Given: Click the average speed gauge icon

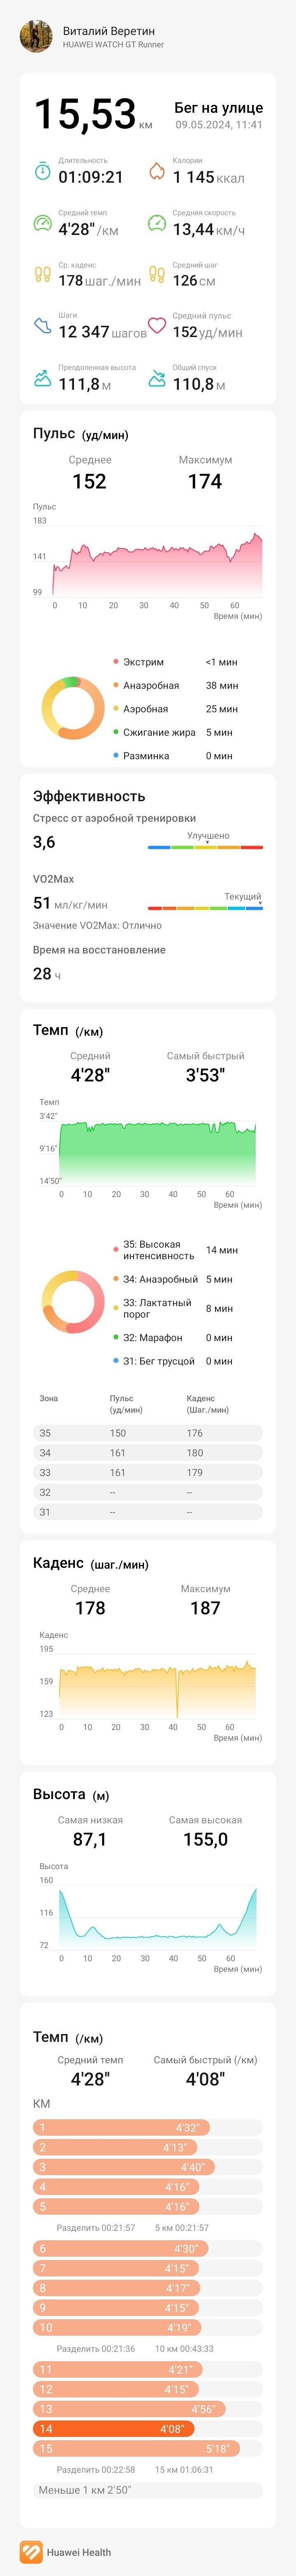Looking at the screenshot, I should [x=157, y=224].
